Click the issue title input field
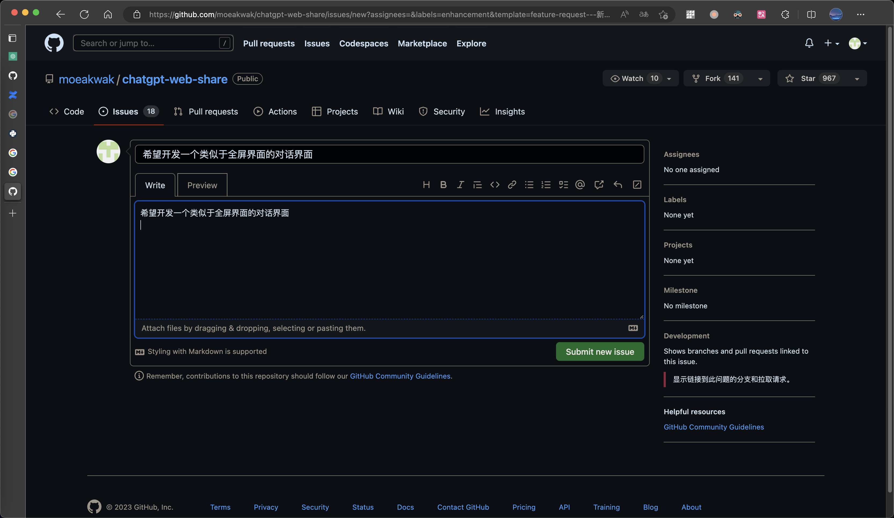 [x=389, y=154]
